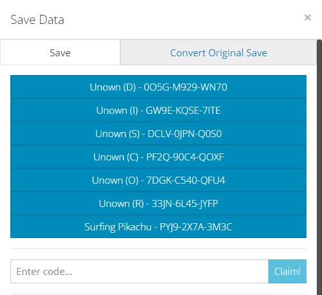Focus the Enter code input field
The height and width of the screenshot is (295, 322).
(140, 271)
